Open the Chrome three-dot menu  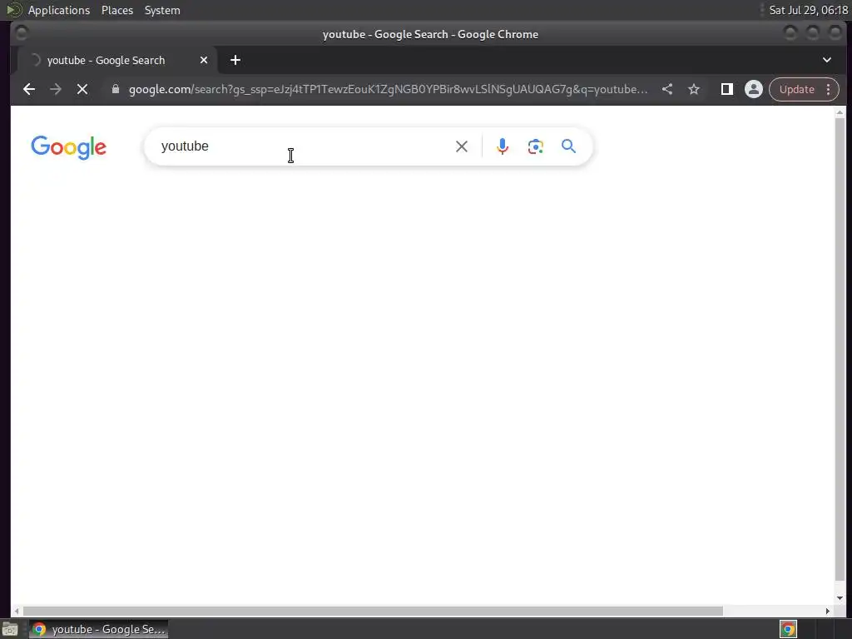[x=828, y=89]
